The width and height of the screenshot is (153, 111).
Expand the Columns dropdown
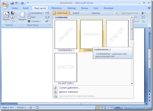35,21
